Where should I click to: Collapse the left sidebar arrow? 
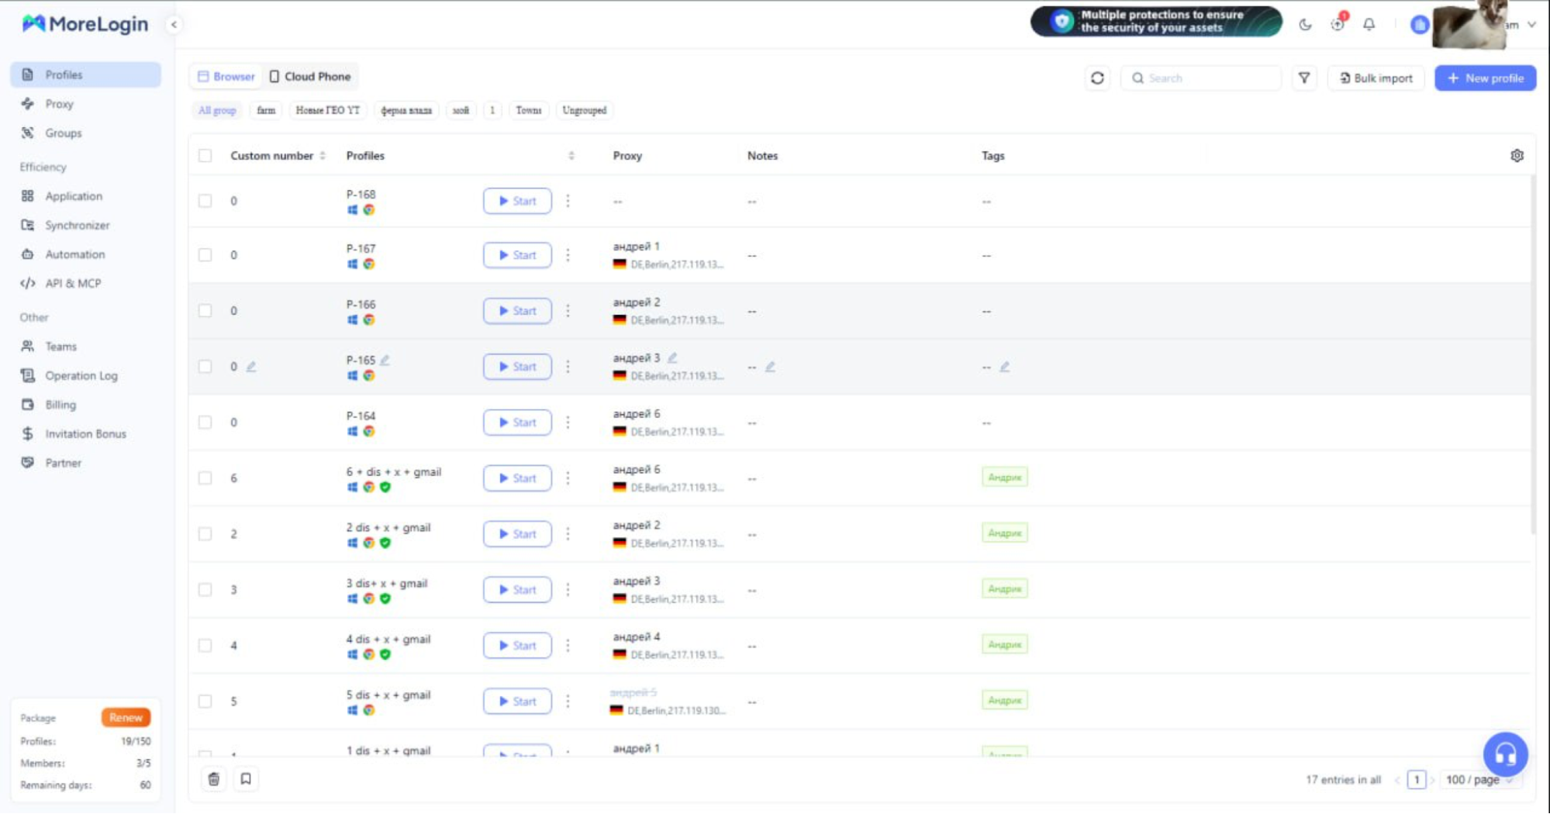coord(174,25)
